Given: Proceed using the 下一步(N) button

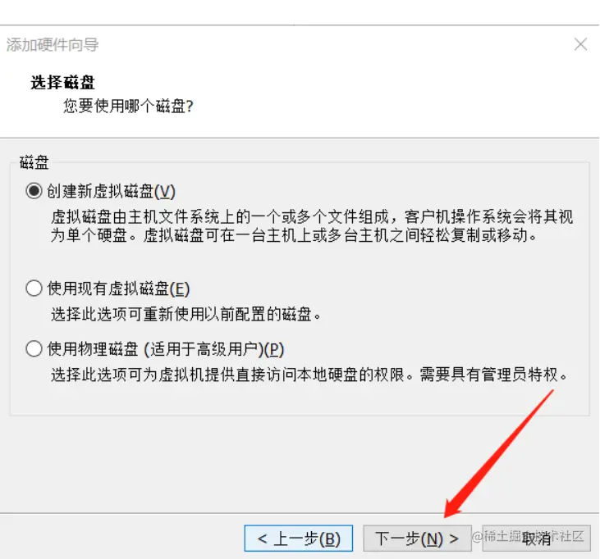Looking at the screenshot, I should [x=417, y=538].
